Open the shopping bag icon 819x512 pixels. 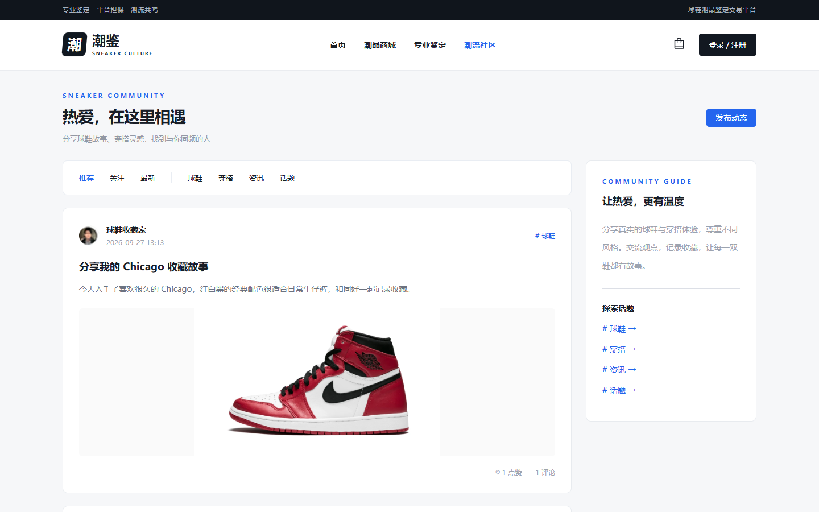(x=679, y=44)
